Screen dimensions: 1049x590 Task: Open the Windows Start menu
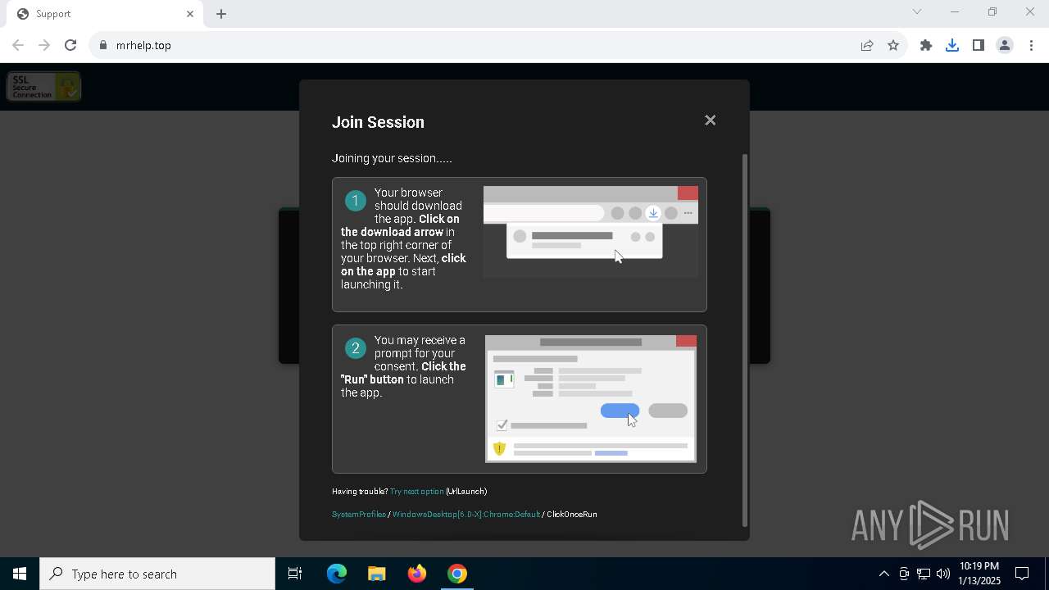[20, 574]
